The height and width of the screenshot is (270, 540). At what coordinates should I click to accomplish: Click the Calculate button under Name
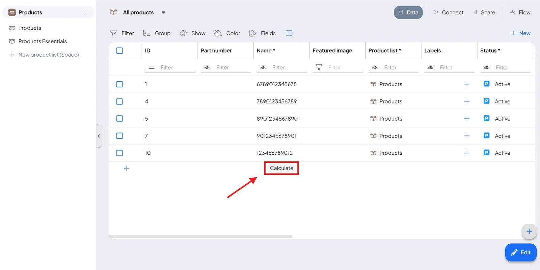[281, 168]
